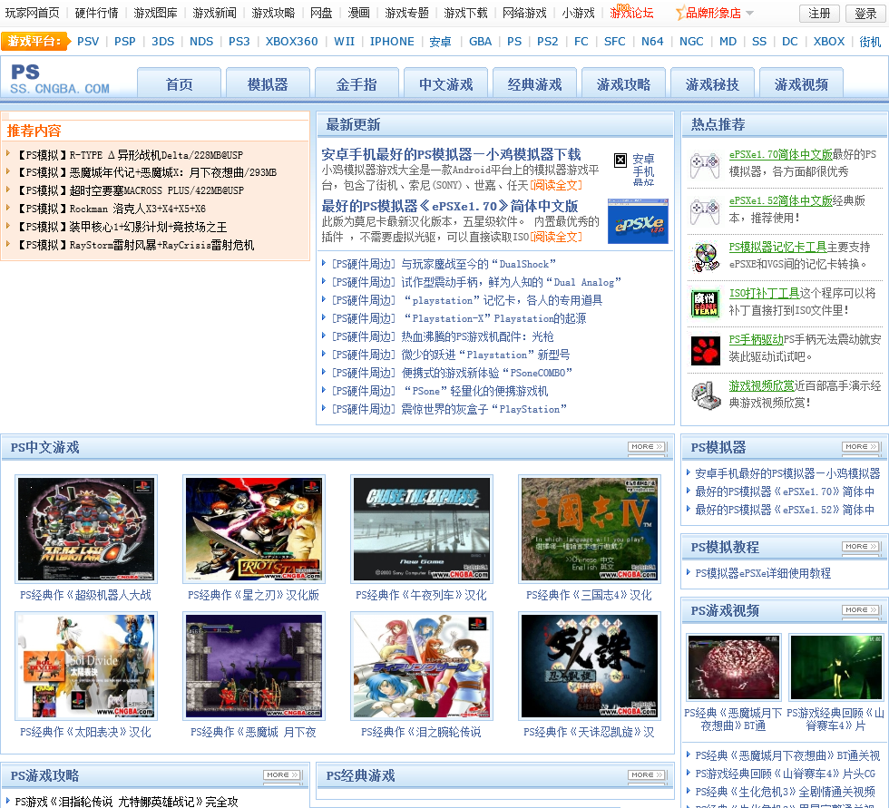Open the 小游戏 top link
The width and height of the screenshot is (889, 808).
pos(579,13)
